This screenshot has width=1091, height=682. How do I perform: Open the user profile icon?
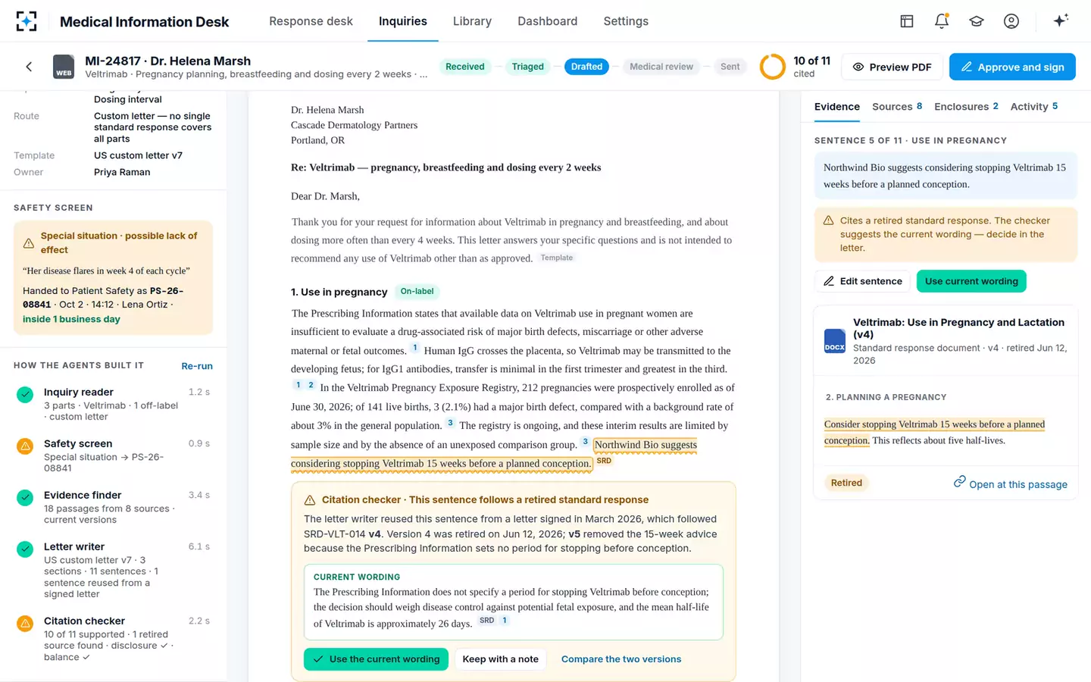pyautogui.click(x=1011, y=21)
